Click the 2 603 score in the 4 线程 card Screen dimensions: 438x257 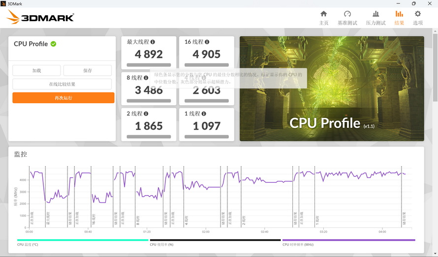[206, 90]
